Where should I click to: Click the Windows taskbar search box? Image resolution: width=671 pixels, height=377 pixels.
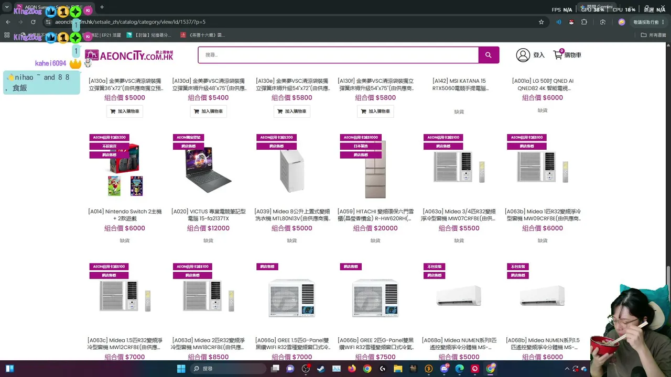(x=228, y=369)
